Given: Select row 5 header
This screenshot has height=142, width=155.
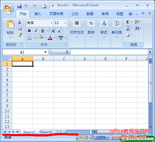Looking at the screenshot, I should pos(7,85).
